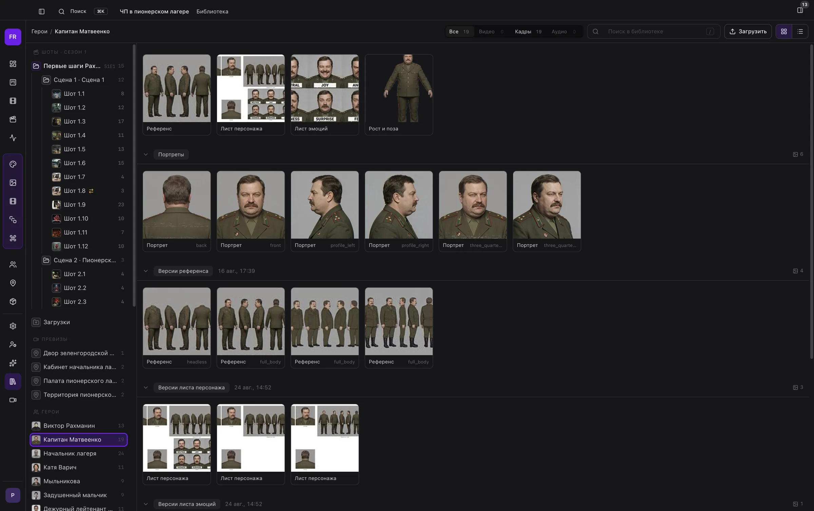Switch to grid view
814x511 pixels.
pyautogui.click(x=784, y=32)
